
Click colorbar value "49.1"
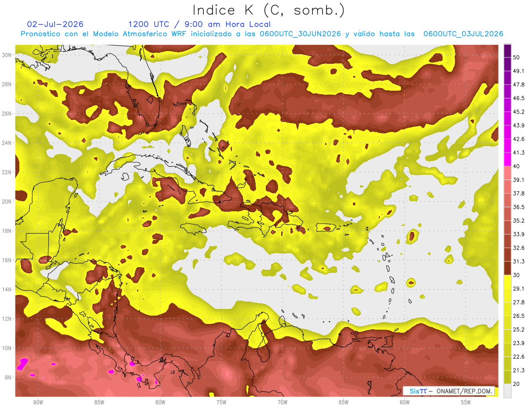(x=518, y=70)
